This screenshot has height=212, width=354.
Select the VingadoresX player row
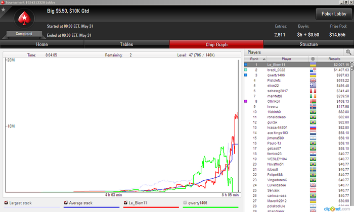point(297,180)
